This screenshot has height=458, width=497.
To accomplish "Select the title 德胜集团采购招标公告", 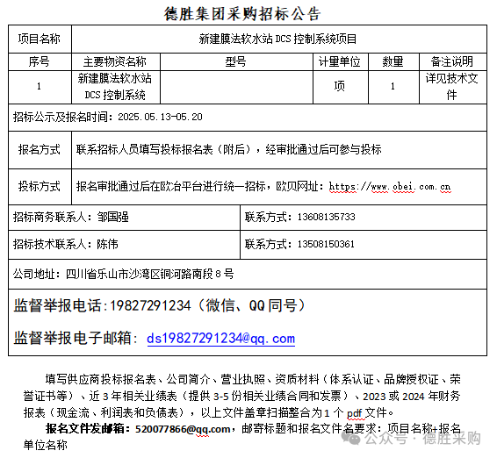I will [x=243, y=14].
